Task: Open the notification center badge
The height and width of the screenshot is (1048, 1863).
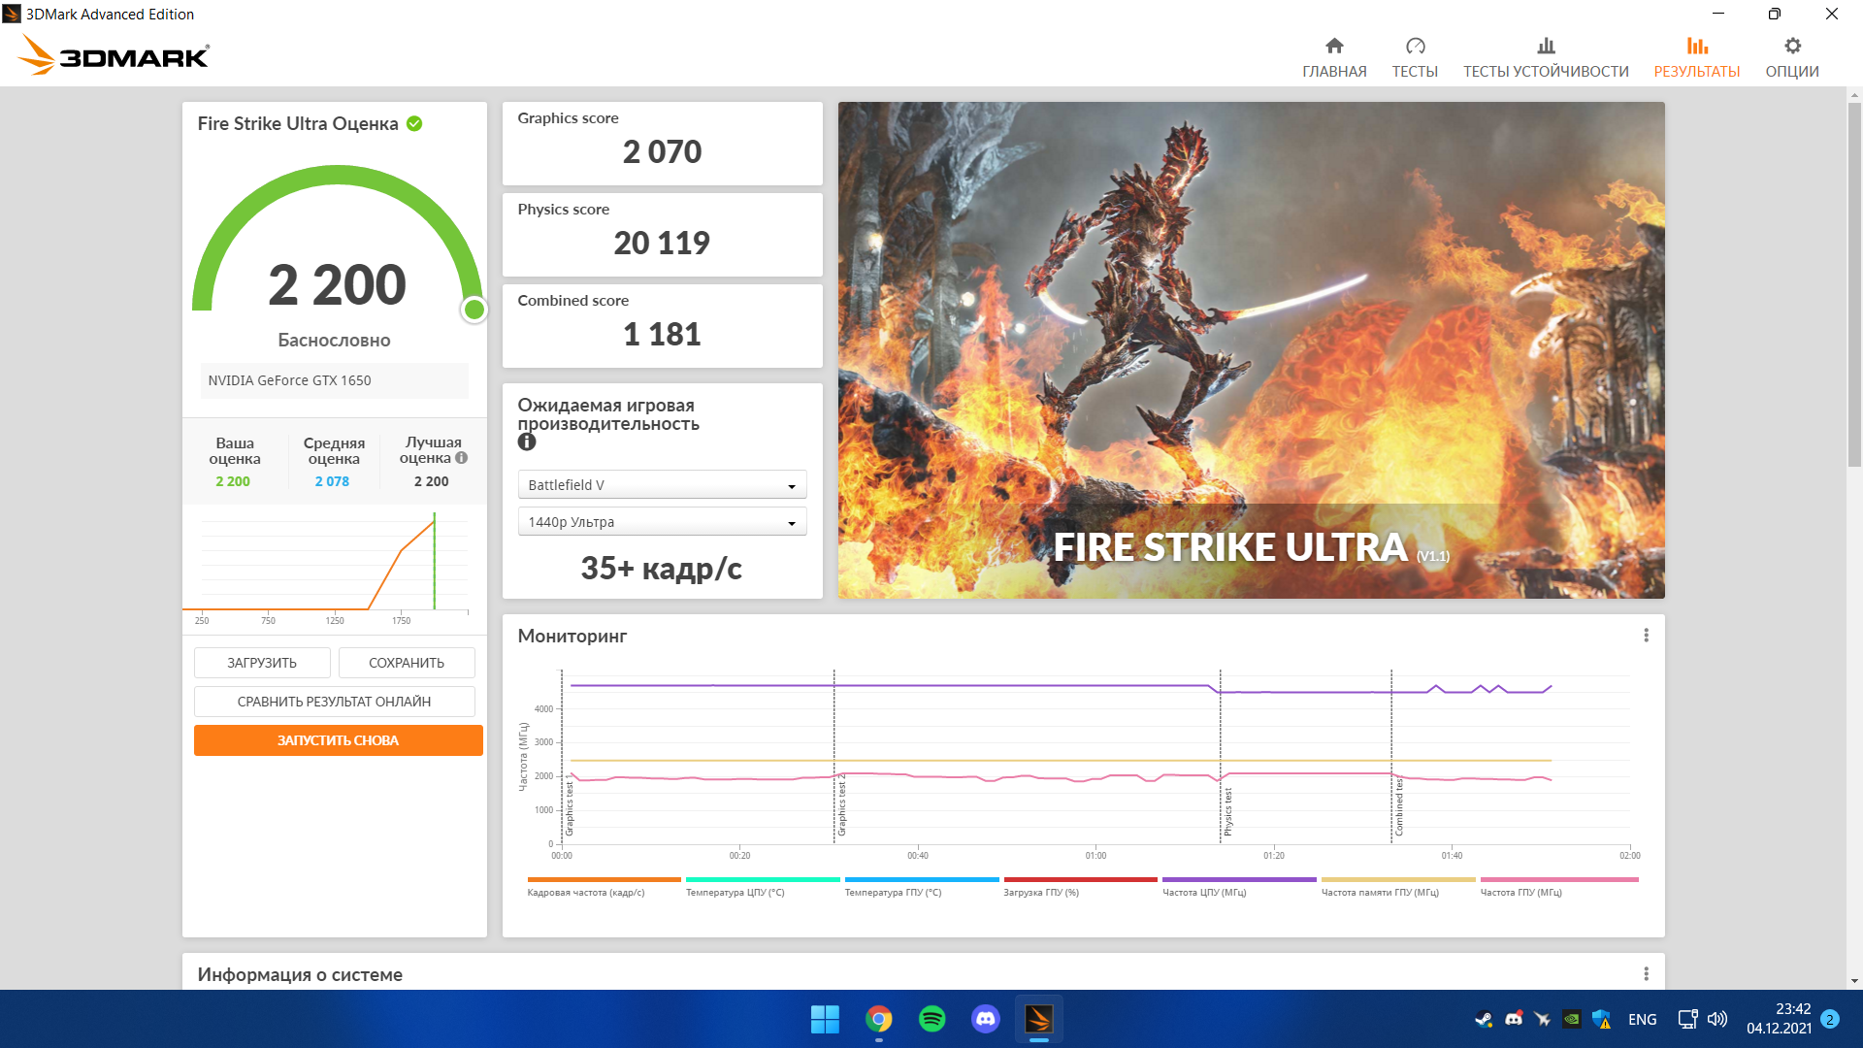Action: pos(1830,1019)
